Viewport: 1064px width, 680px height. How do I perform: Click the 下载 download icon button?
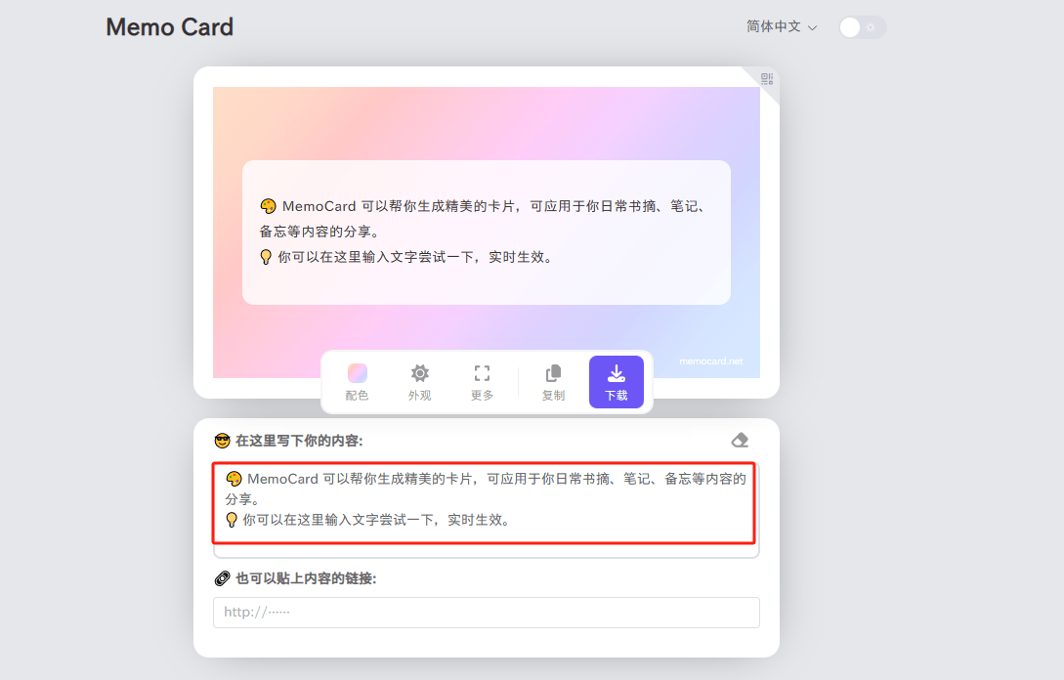tap(617, 372)
